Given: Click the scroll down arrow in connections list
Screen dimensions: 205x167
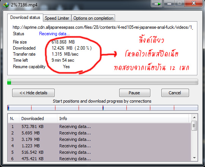Looking at the screenshot, I should click(194, 158).
